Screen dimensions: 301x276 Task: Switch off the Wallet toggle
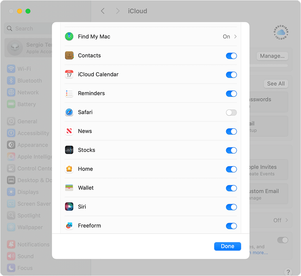(231, 188)
